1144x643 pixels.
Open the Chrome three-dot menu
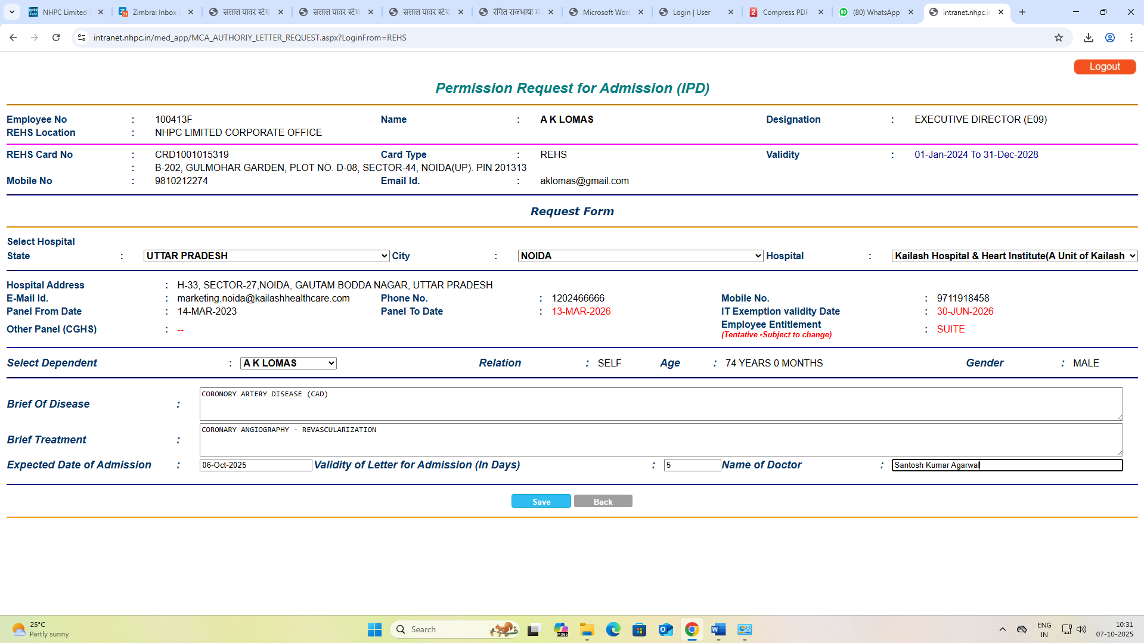(x=1131, y=38)
